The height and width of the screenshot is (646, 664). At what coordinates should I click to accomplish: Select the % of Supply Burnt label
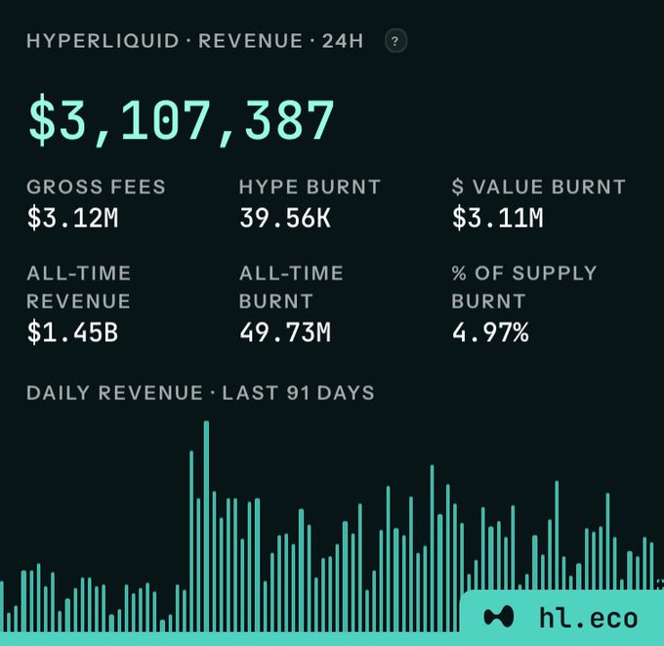[x=524, y=287]
